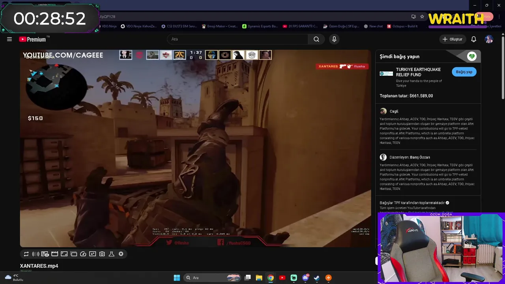Click the sparkle video filters icon
Image resolution: width=505 pixels, height=284 pixels.
point(92,254)
